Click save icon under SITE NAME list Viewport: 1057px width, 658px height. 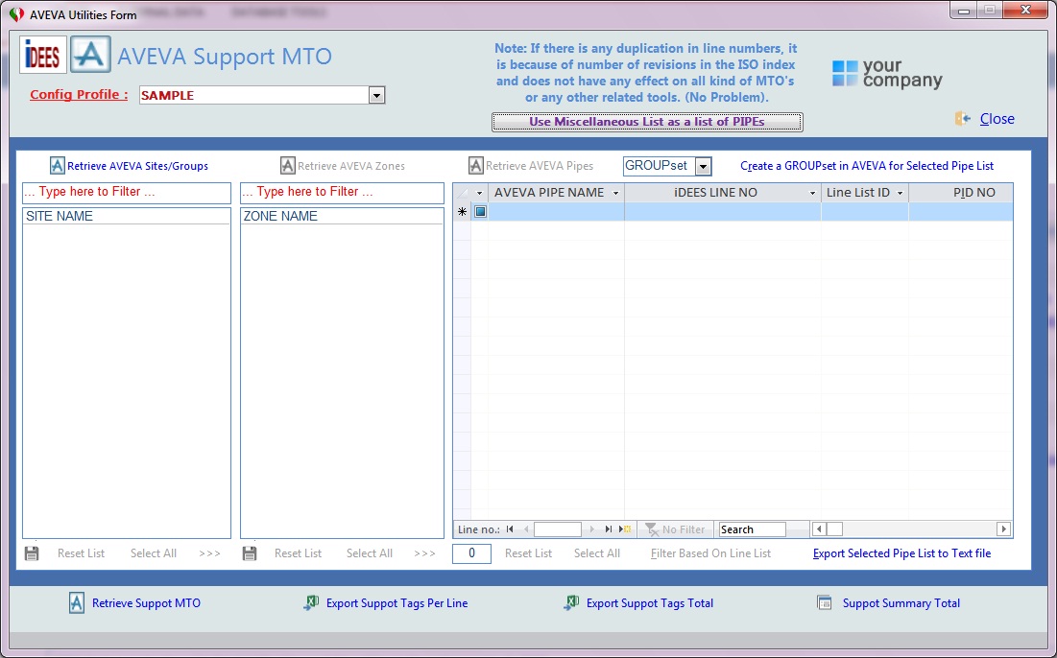pyautogui.click(x=32, y=553)
